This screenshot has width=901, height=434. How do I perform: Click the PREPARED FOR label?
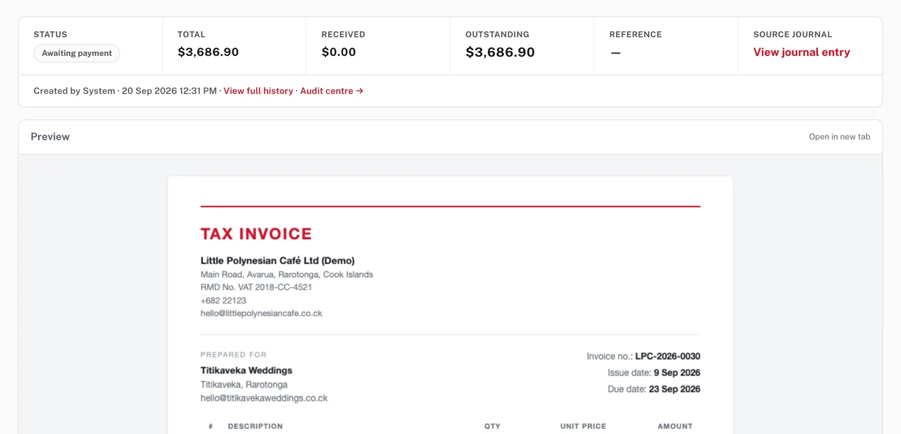pos(233,354)
